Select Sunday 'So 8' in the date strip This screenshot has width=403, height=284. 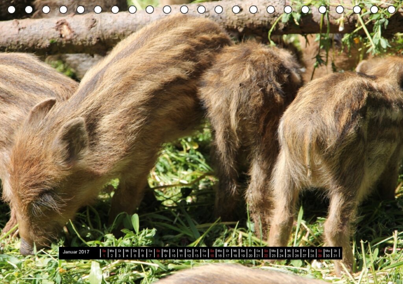coord(158,253)
